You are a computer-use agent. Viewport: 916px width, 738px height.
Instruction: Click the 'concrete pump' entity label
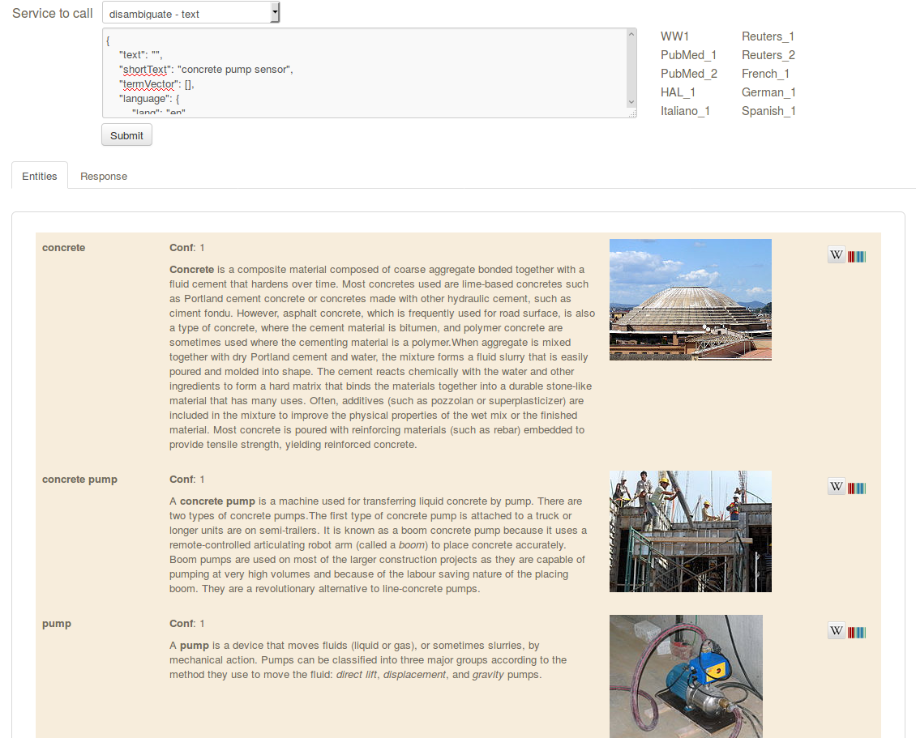pyautogui.click(x=79, y=480)
